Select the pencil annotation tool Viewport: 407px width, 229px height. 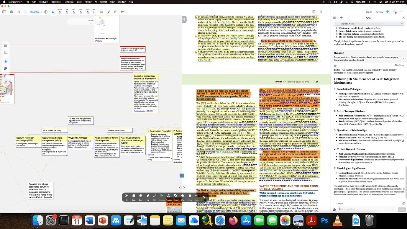(x=108, y=12)
